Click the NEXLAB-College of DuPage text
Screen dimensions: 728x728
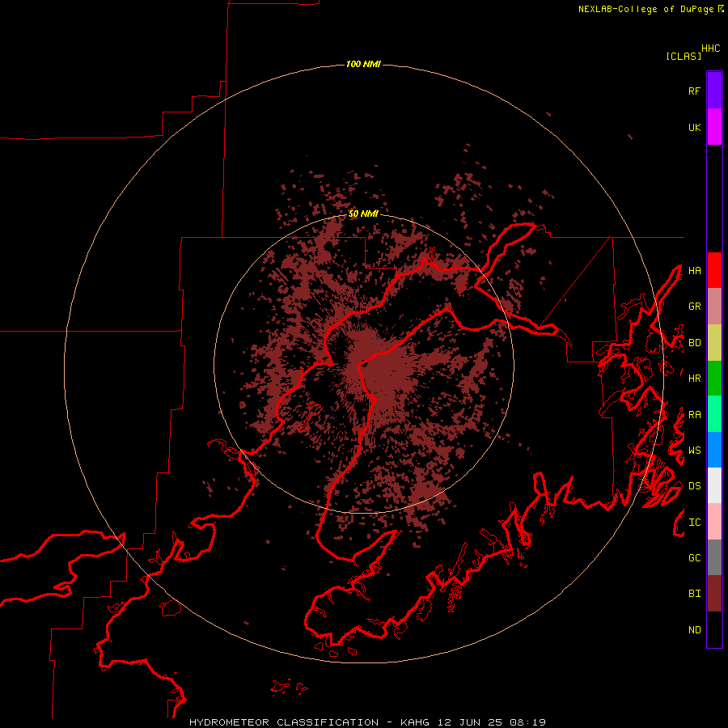[645, 9]
